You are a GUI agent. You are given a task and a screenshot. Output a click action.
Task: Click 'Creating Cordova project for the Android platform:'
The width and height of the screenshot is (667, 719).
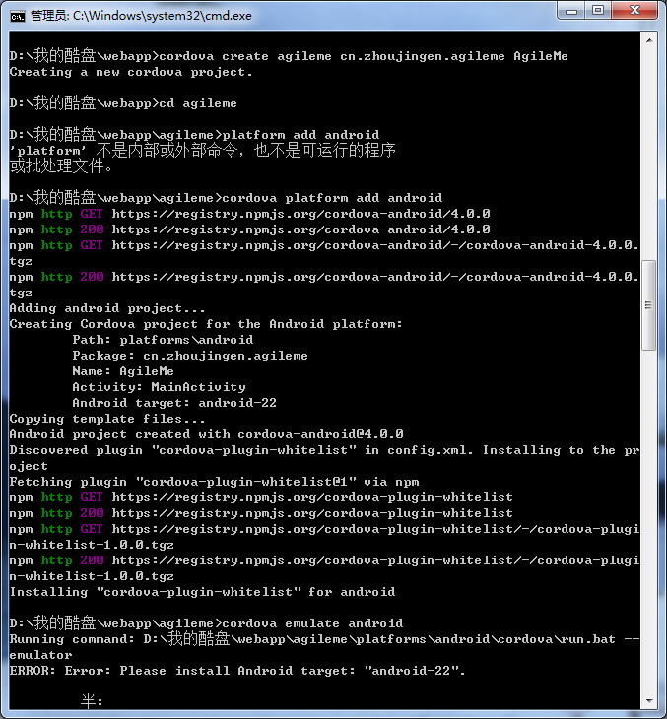tap(206, 324)
